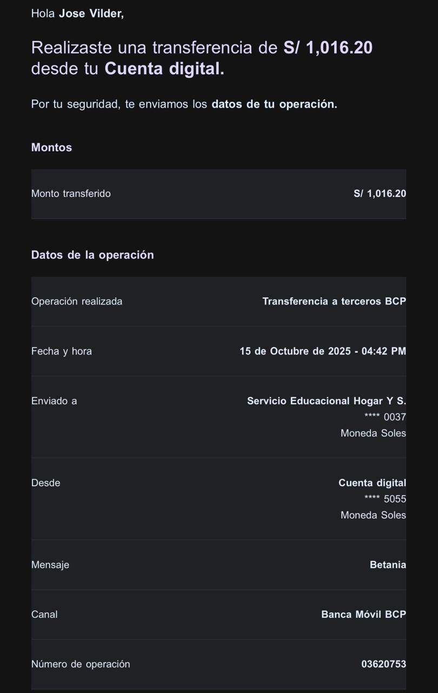Select the date '15 de Octubre de 2025' value

click(295, 351)
